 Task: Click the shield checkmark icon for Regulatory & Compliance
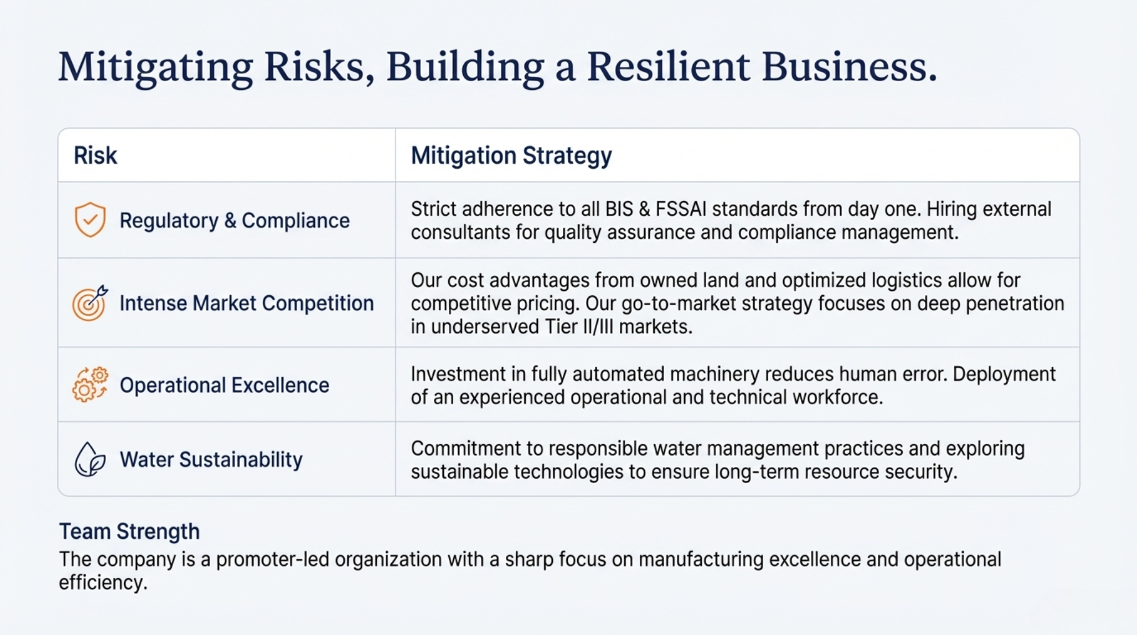(90, 220)
